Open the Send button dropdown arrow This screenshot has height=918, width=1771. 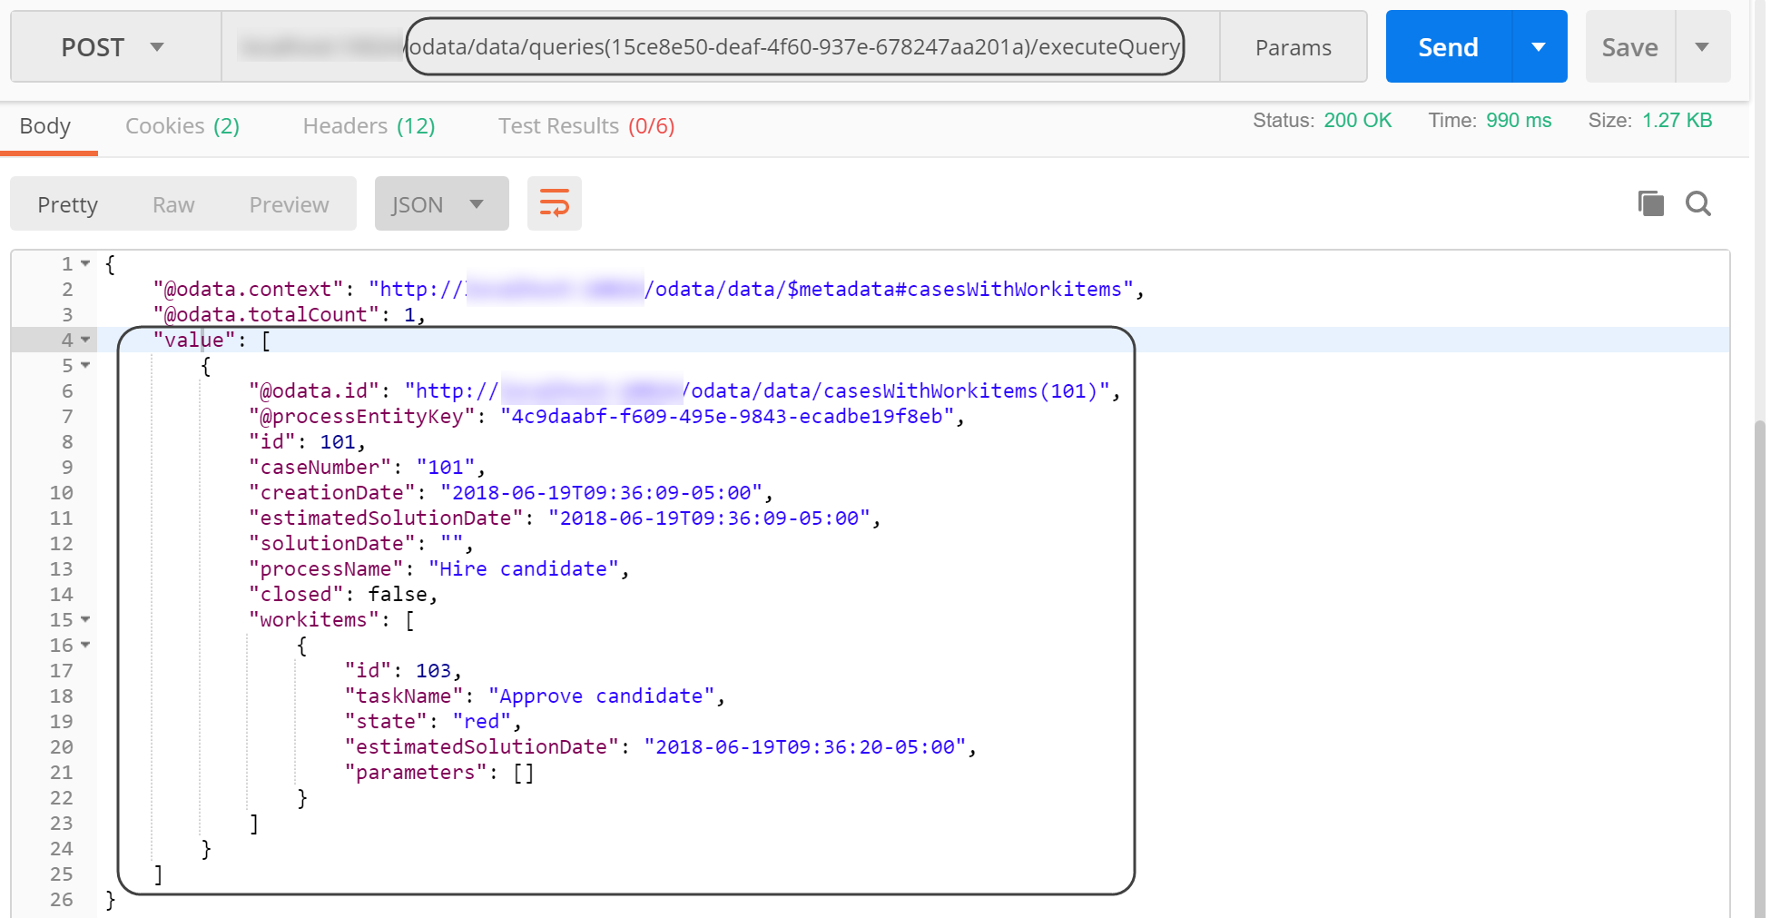coord(1539,47)
